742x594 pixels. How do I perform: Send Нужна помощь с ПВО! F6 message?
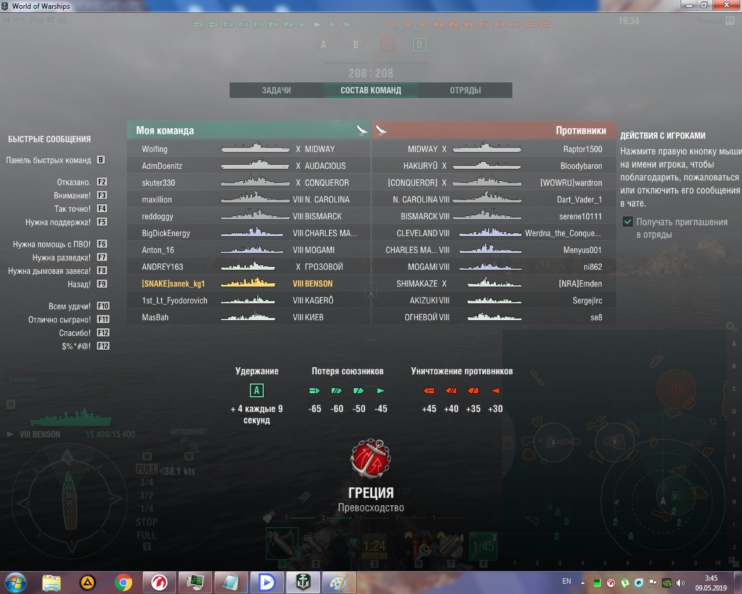(x=60, y=244)
